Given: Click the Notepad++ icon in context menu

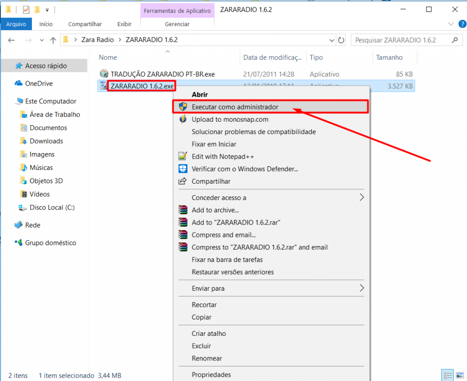Looking at the screenshot, I should pos(183,156).
